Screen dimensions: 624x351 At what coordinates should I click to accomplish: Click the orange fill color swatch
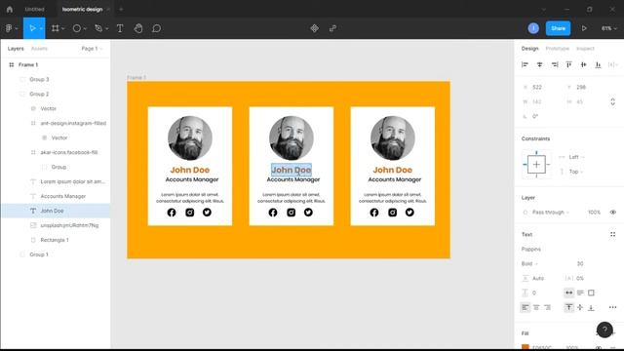tap(526, 347)
